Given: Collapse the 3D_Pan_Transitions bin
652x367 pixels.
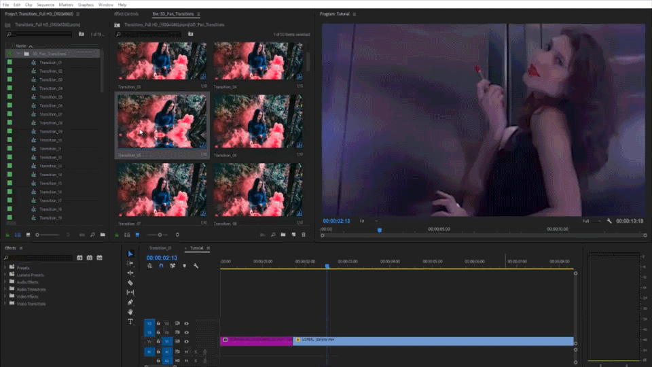Looking at the screenshot, I should [x=19, y=54].
